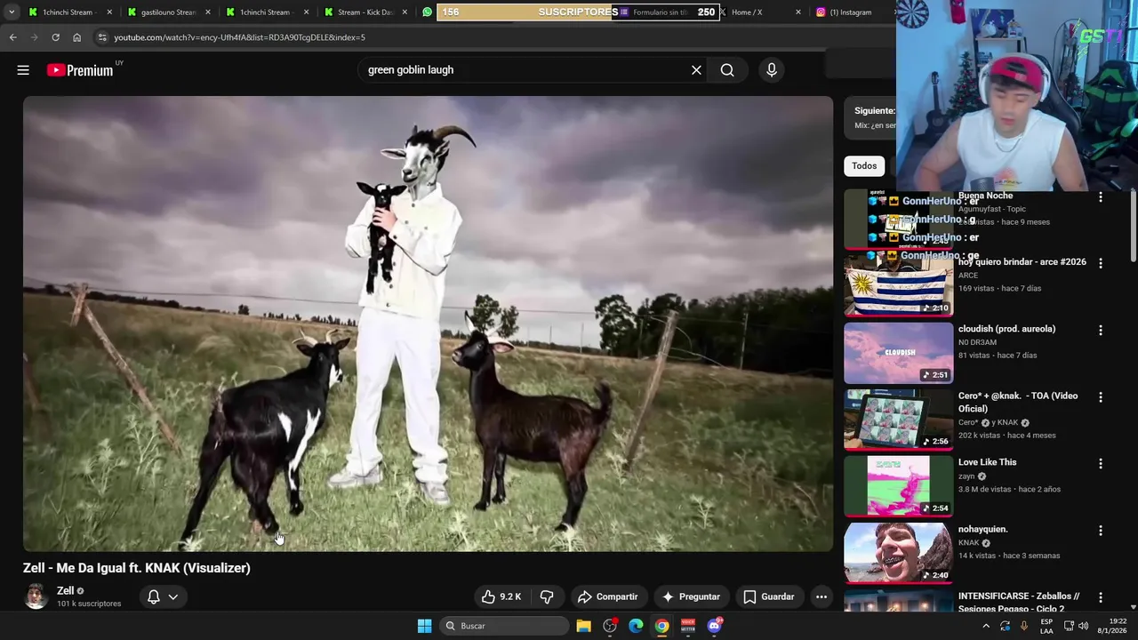Screen dimensions: 1138x640
Task: Open options menu for cloudish video
Action: (1100, 330)
